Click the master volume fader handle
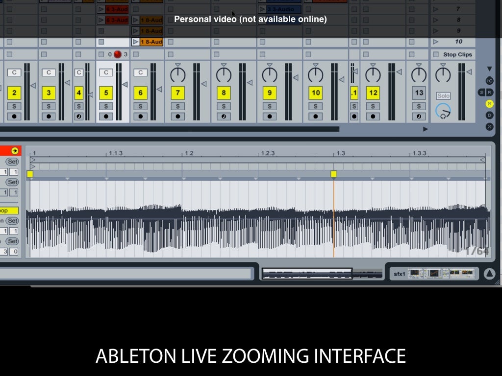 pos(469,72)
